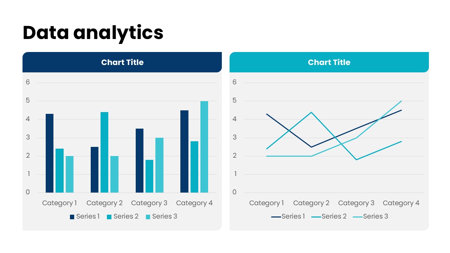Click the Series 2 line peak at Category 2

pos(311,112)
